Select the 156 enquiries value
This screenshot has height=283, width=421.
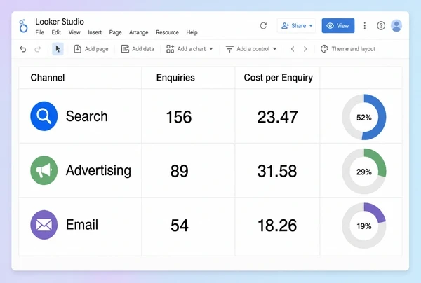(x=179, y=117)
